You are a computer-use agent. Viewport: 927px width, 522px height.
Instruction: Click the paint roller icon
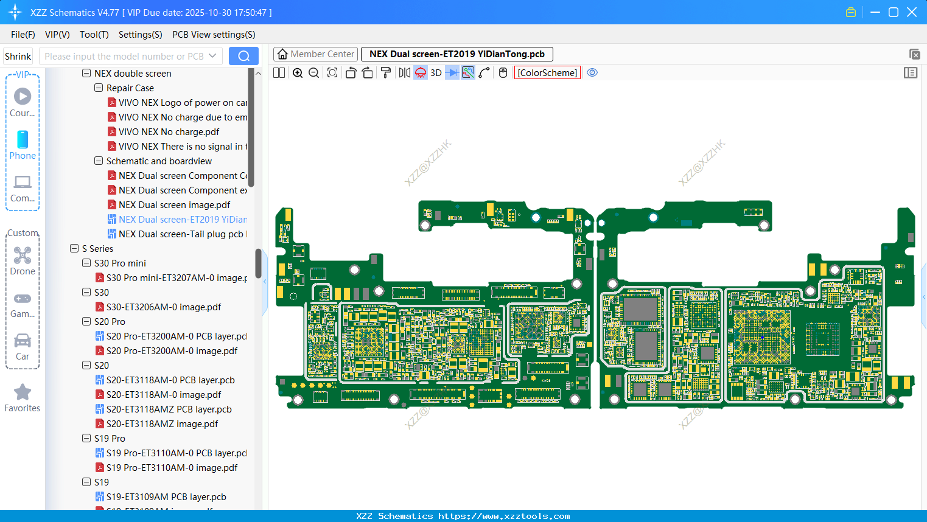click(386, 73)
